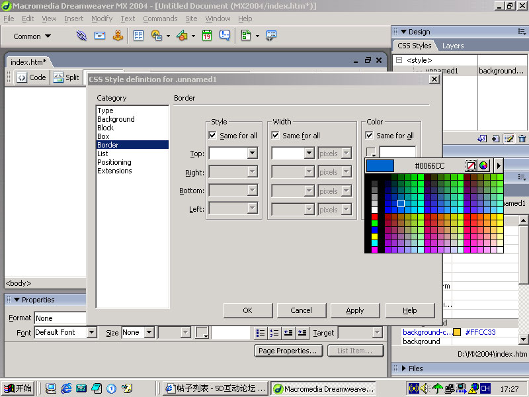The image size is (529, 397).
Task: Click OK in the CSS Style dialog
Action: point(247,310)
